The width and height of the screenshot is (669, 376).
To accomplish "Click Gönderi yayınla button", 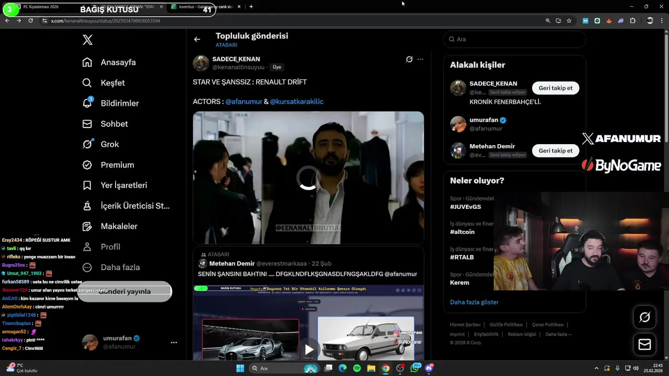I will click(x=124, y=291).
